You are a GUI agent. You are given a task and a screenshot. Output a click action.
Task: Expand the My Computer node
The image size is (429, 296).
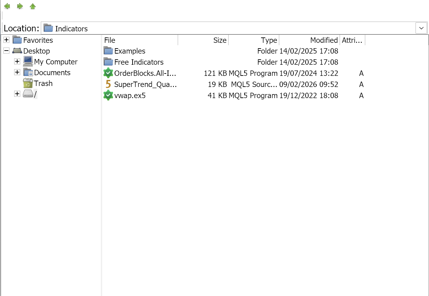tap(17, 62)
